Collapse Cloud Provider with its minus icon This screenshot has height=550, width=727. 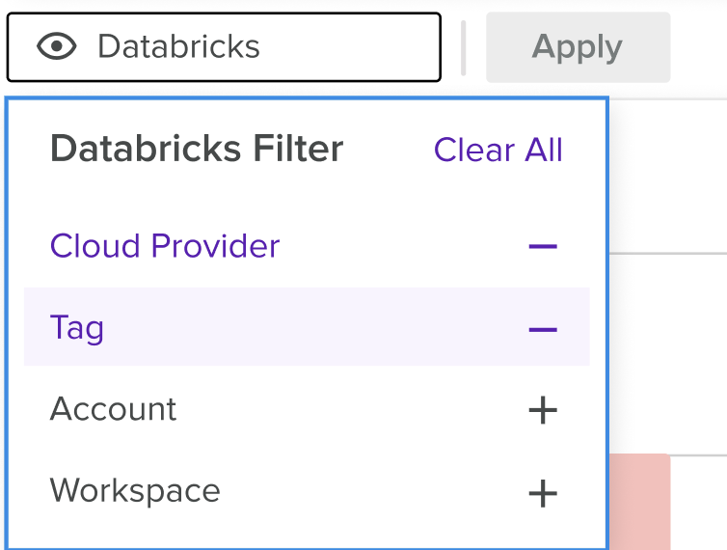click(x=543, y=246)
